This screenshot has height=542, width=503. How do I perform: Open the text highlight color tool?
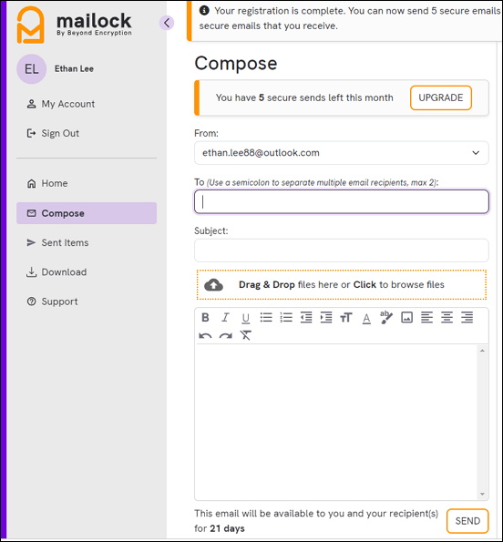[x=386, y=317]
